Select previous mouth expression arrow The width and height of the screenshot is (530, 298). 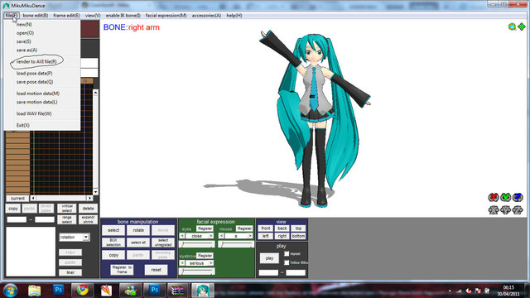point(222,236)
